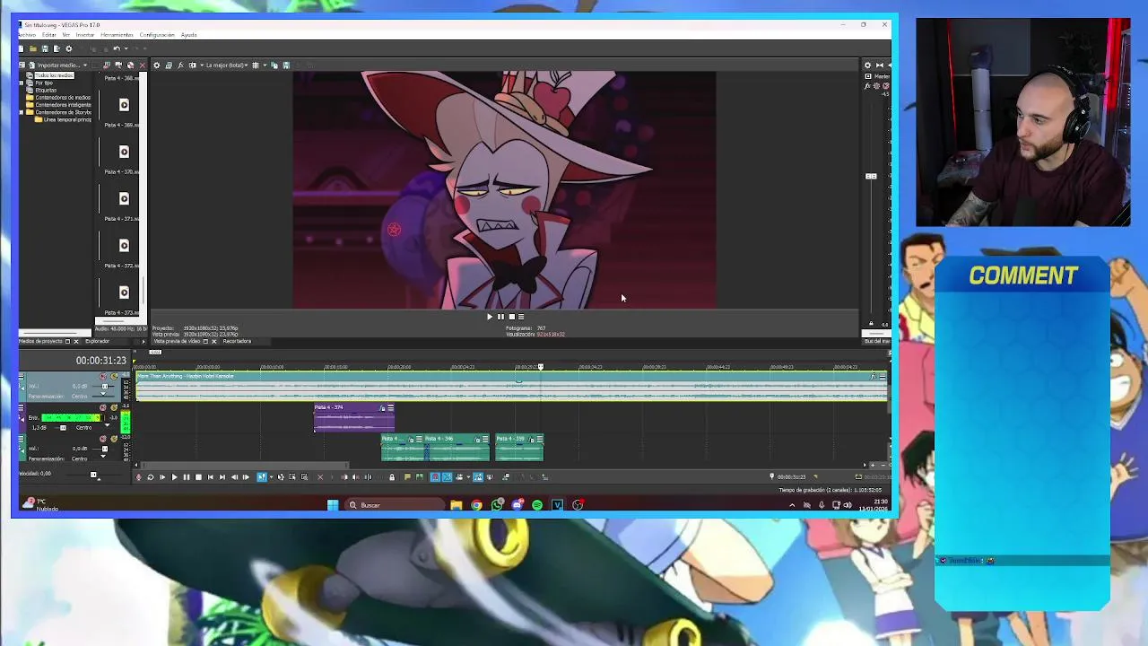Save the project with the floppy icon
Screen dimensions: 1148x646
pos(45,48)
